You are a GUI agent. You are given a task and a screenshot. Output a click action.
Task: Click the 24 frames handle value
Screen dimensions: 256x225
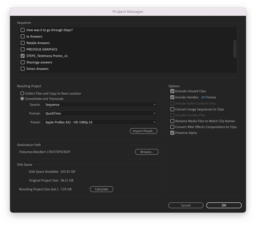point(203,97)
